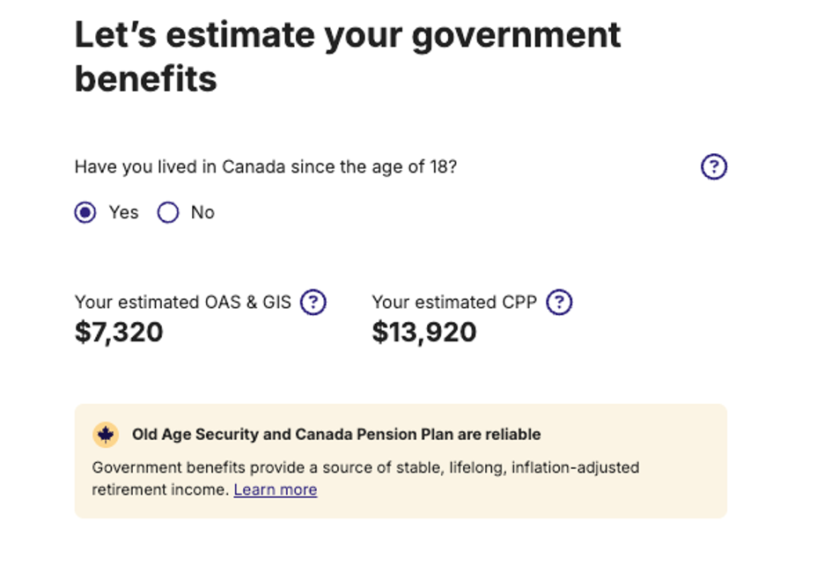This screenshot has height=565, width=824.
Task: Open help icon beside estimated CPP
Action: pos(559,302)
